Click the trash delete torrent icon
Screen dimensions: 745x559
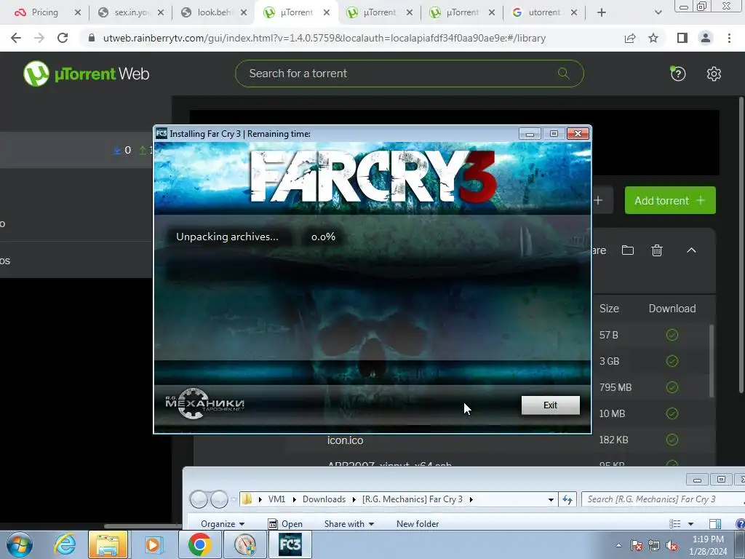[657, 250]
